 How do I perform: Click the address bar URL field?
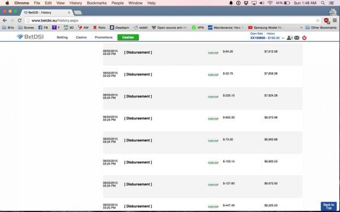[x=171, y=20]
